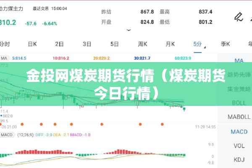Image resolution: width=252 pixels, height=168 pixels.
Task: Switch to 季K chart tab
Action: 225,44
